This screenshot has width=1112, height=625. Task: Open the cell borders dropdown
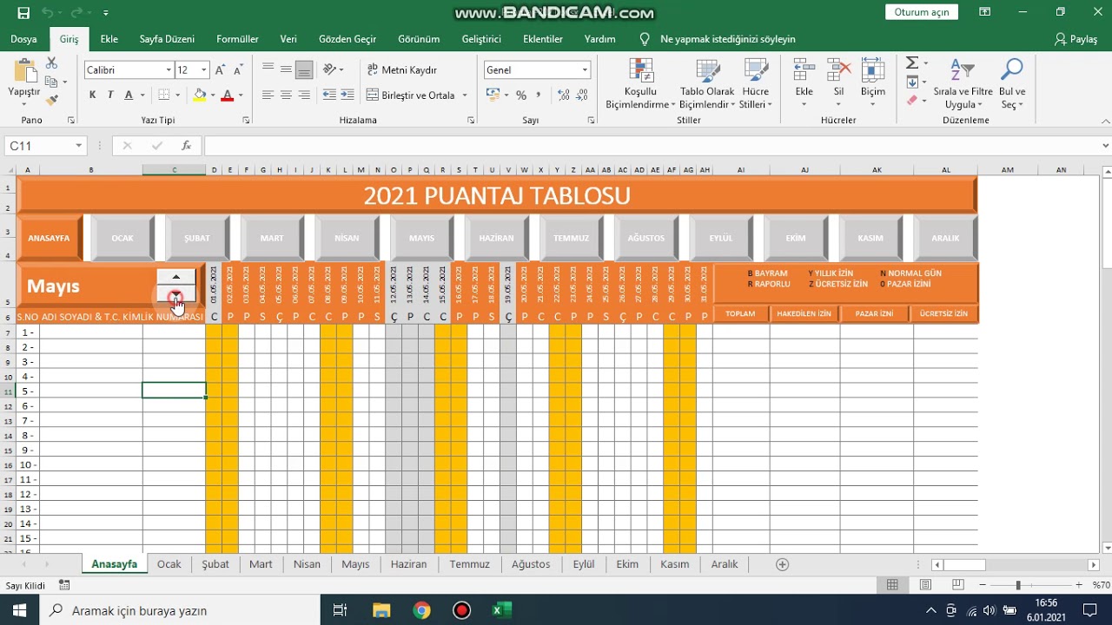177,95
